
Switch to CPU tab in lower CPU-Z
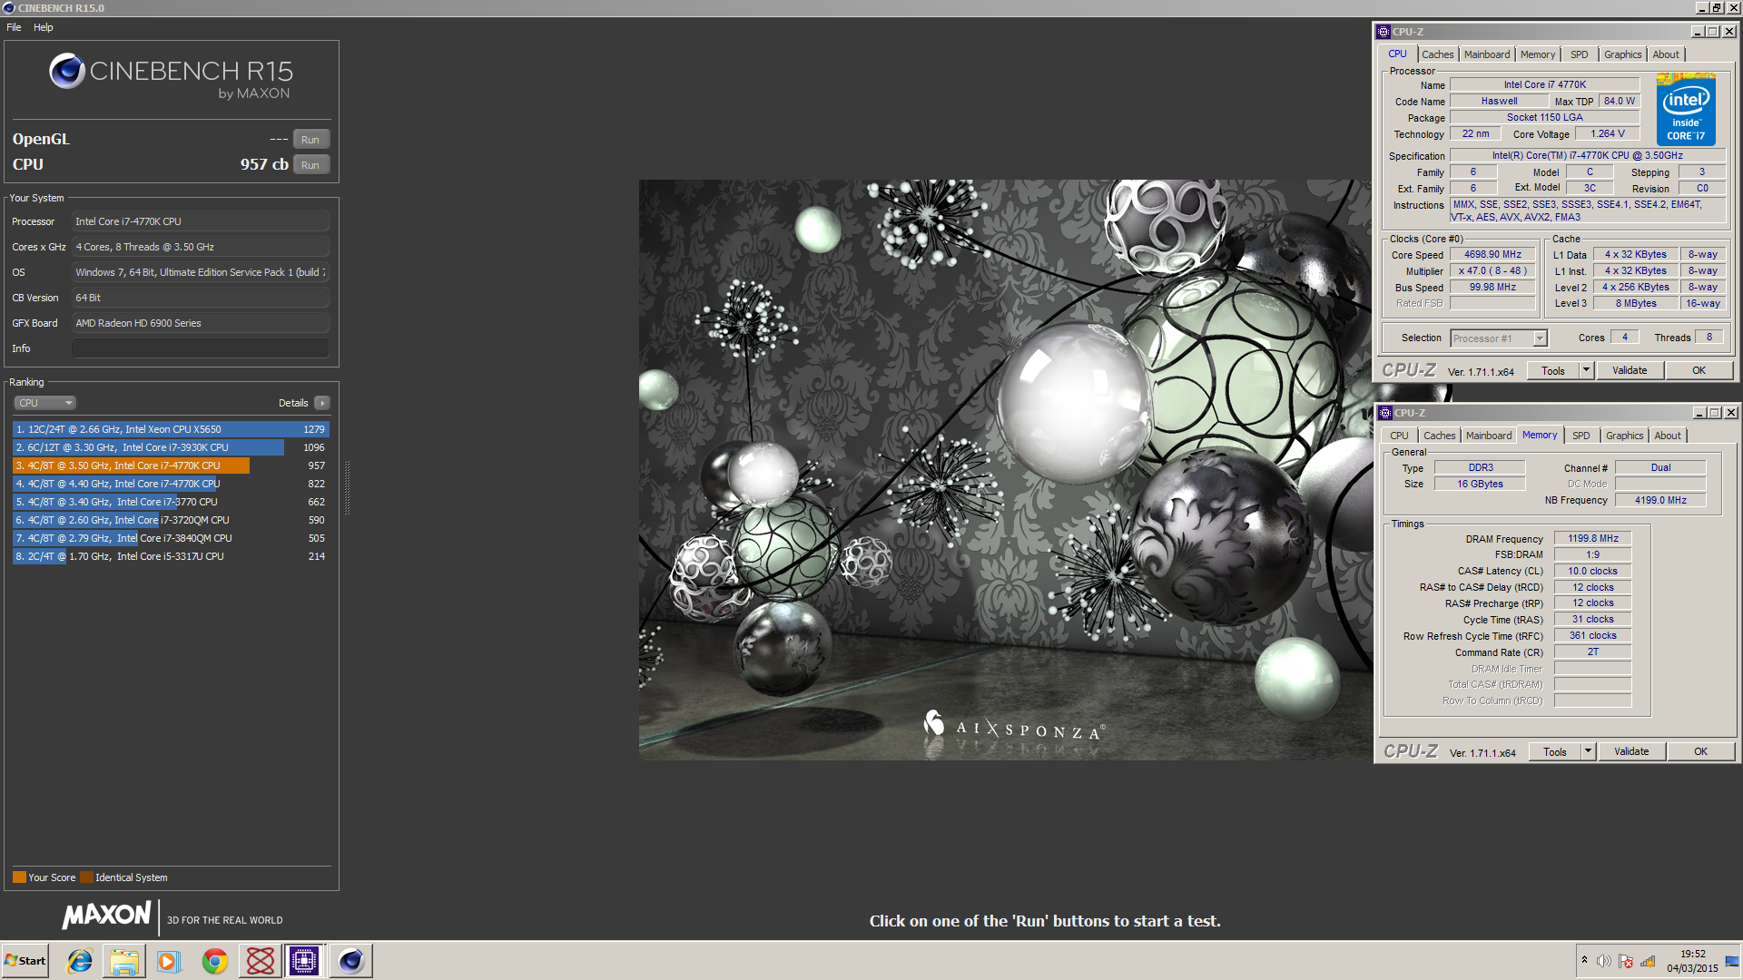1399,436
